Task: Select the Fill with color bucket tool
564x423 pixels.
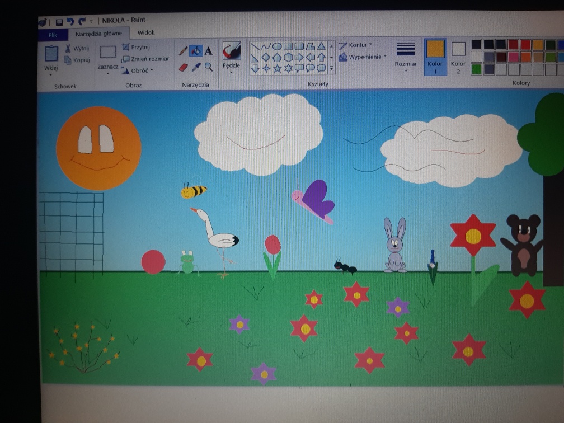Action: point(196,51)
